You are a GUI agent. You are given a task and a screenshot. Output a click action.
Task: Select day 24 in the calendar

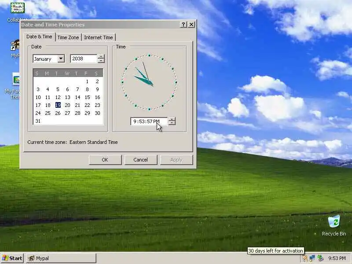pyautogui.click(x=38, y=113)
